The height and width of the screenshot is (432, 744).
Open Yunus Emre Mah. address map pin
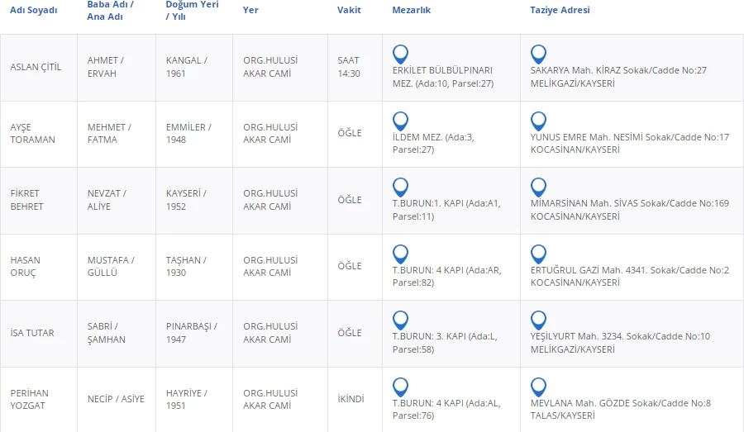click(x=538, y=121)
